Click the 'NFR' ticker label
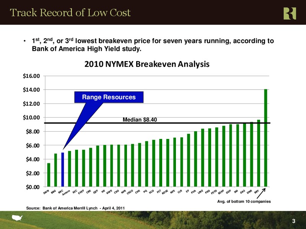 [123, 192]
